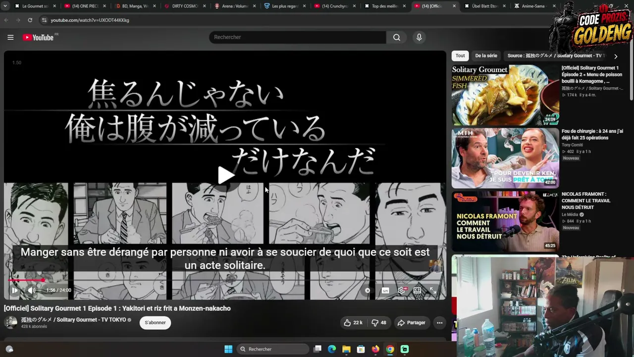The image size is (634, 357).
Task: Enter fullscreen mode for the video
Action: pyautogui.click(x=433, y=291)
